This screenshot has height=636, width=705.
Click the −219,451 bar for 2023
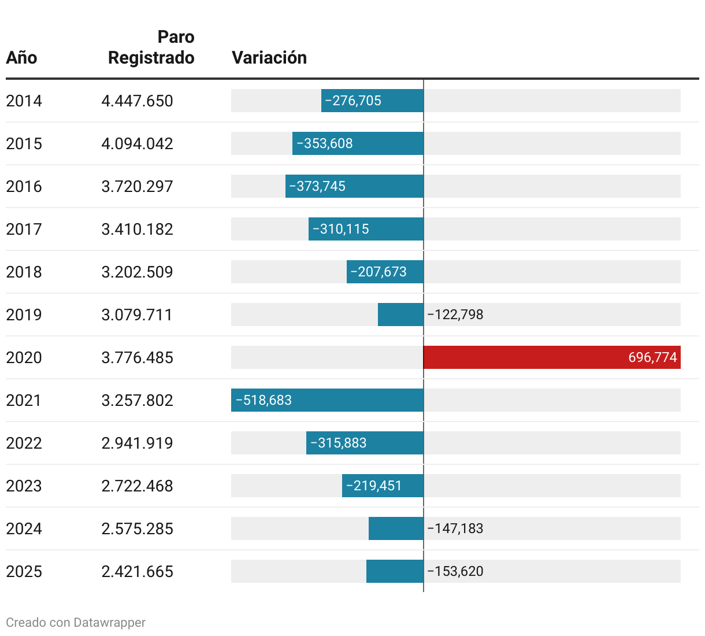pos(383,486)
